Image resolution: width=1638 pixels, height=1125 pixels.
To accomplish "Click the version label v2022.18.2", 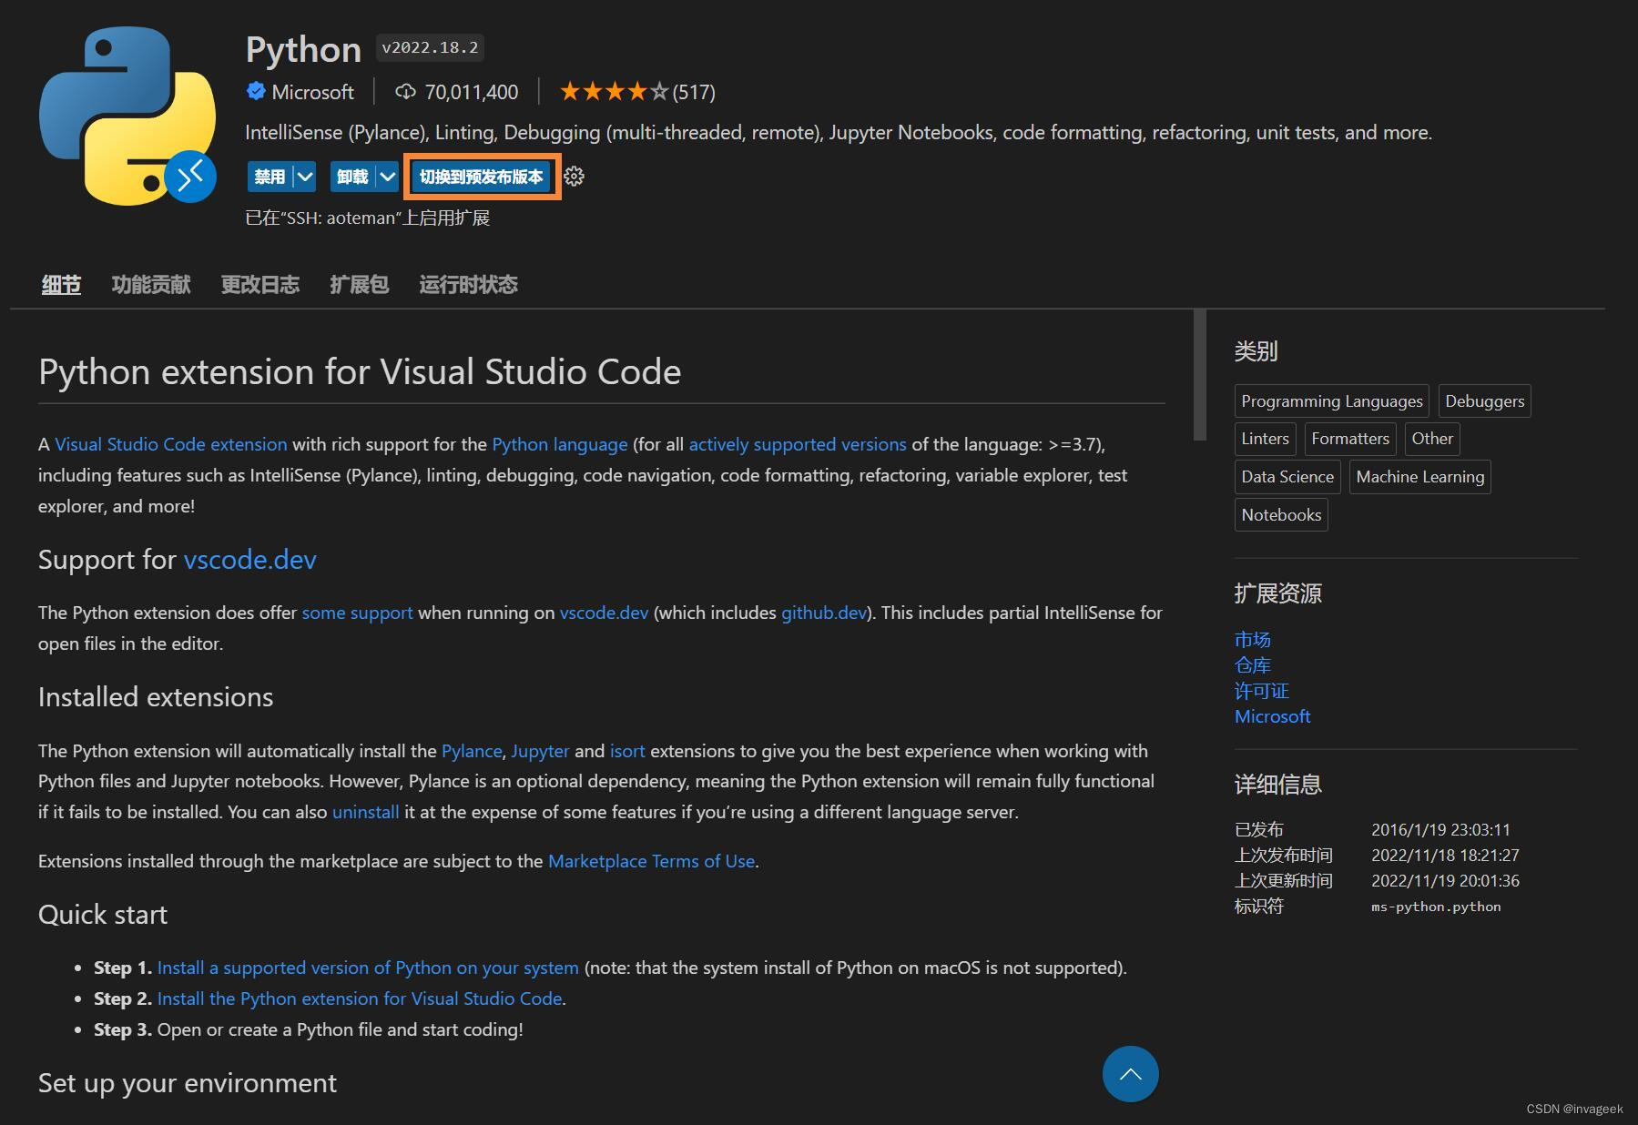I will (x=430, y=48).
